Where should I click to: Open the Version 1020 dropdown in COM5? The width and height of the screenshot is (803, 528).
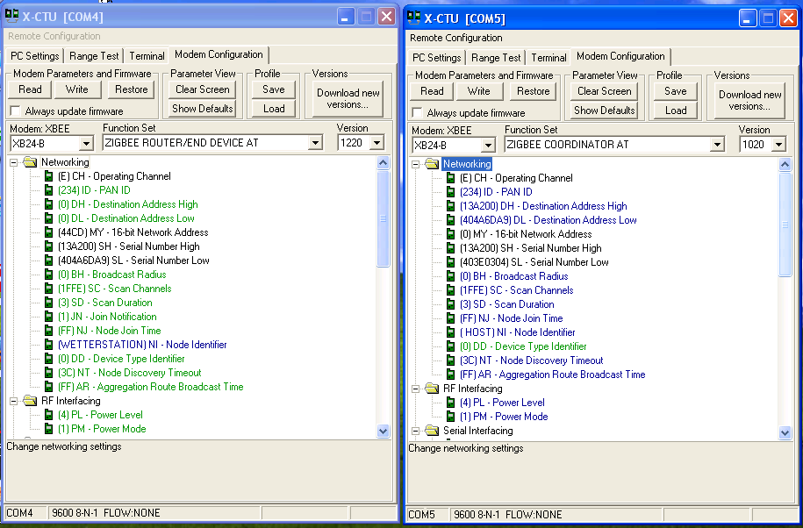779,146
